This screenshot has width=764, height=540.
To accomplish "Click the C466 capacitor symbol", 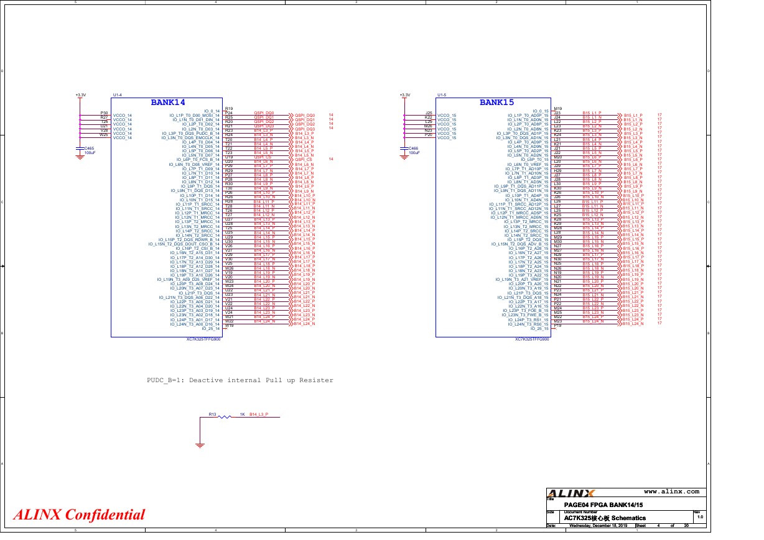I will tap(404, 149).
